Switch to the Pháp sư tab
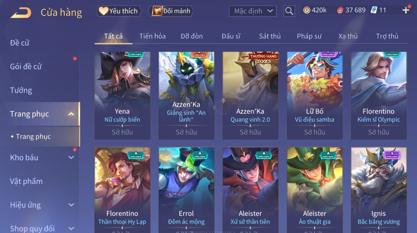Screen dimensions: 417x233 (x=309, y=36)
